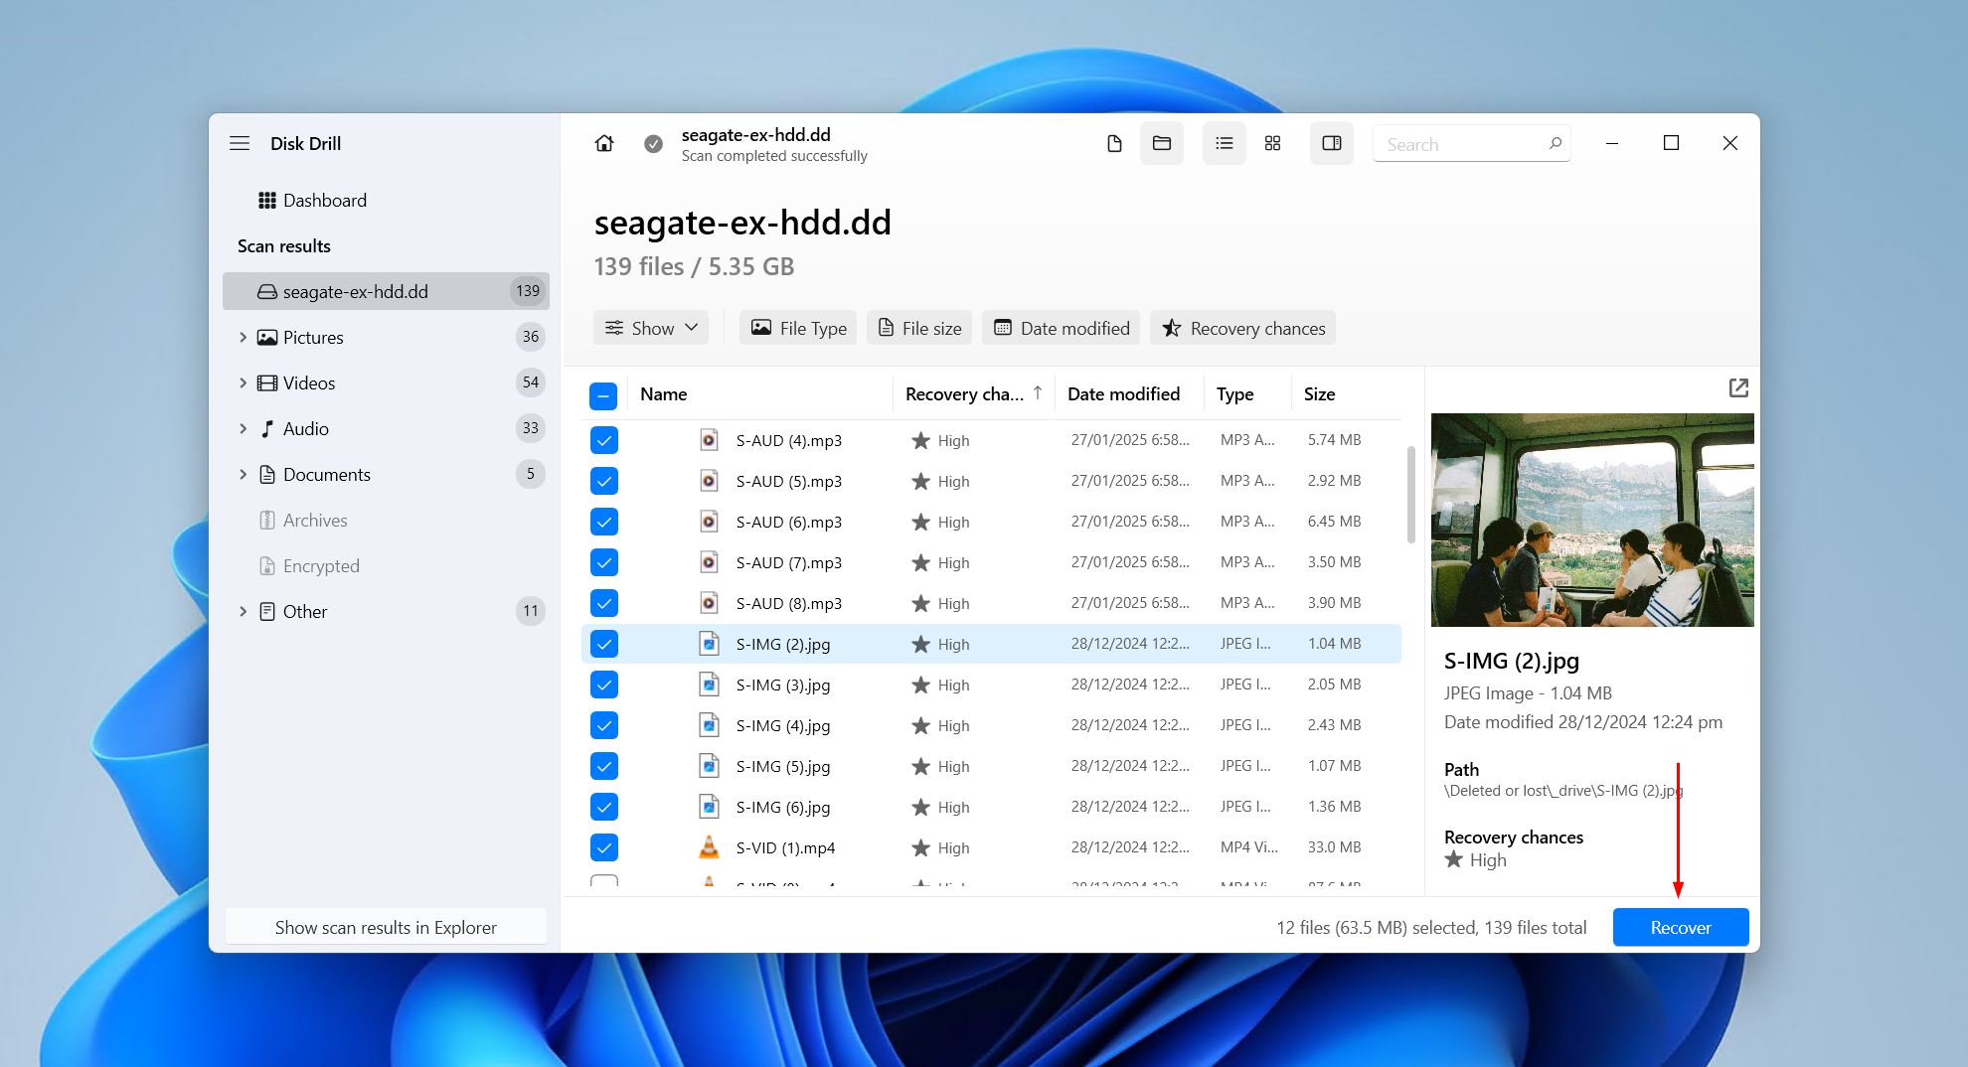Open Dashboard in the sidebar
1968x1067 pixels.
pyautogui.click(x=386, y=201)
